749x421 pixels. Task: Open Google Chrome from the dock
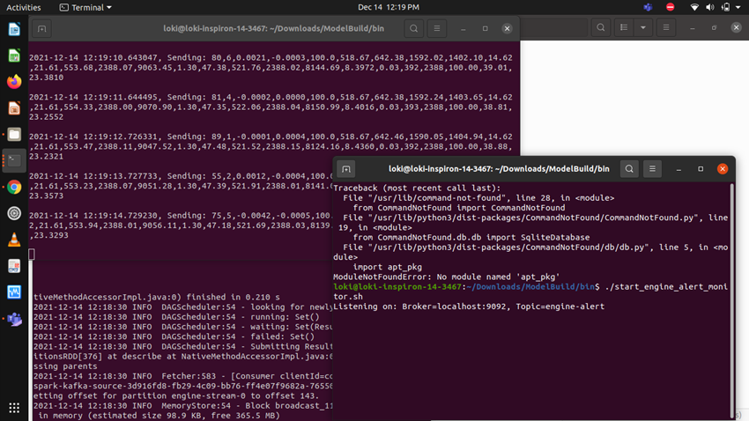tap(14, 187)
